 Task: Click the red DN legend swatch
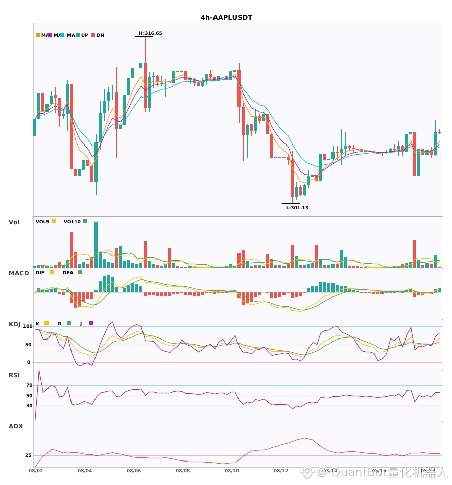pyautogui.click(x=93, y=35)
